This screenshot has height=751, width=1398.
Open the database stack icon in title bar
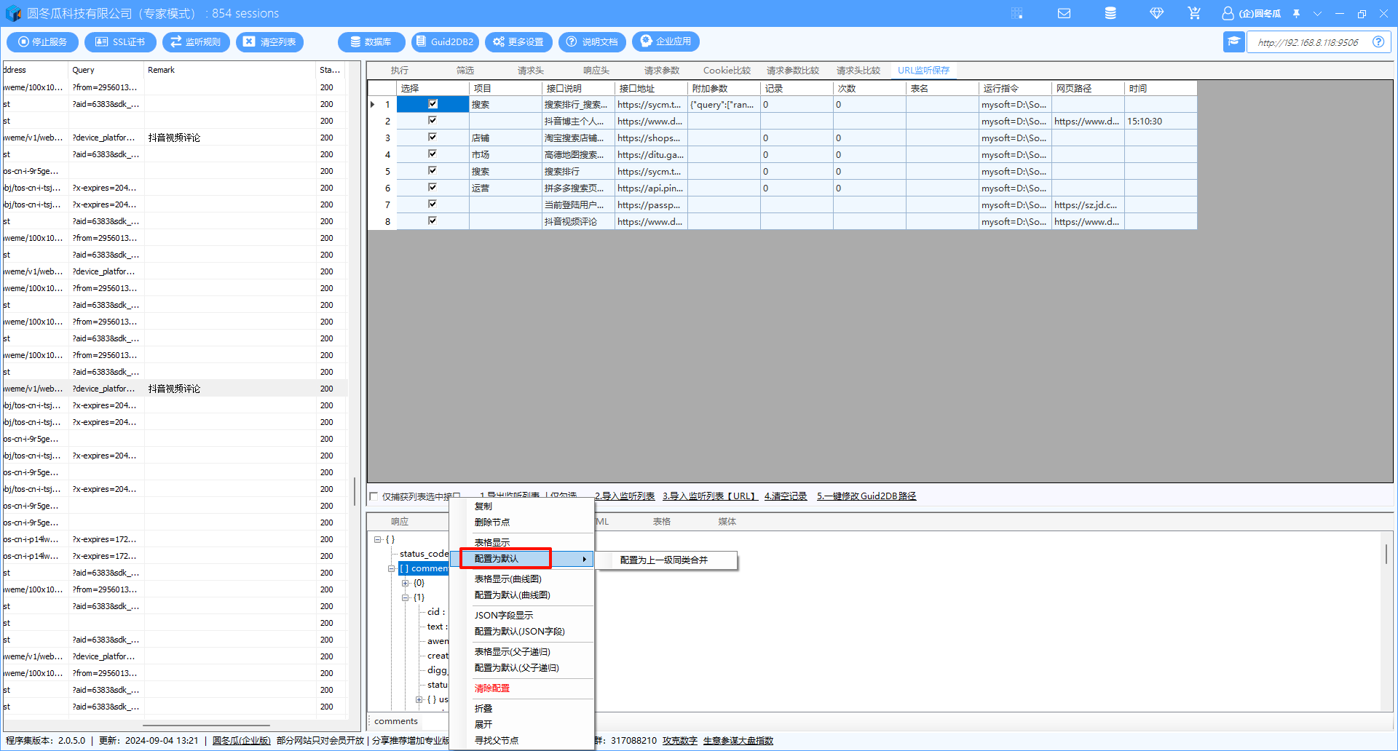[x=1110, y=13]
